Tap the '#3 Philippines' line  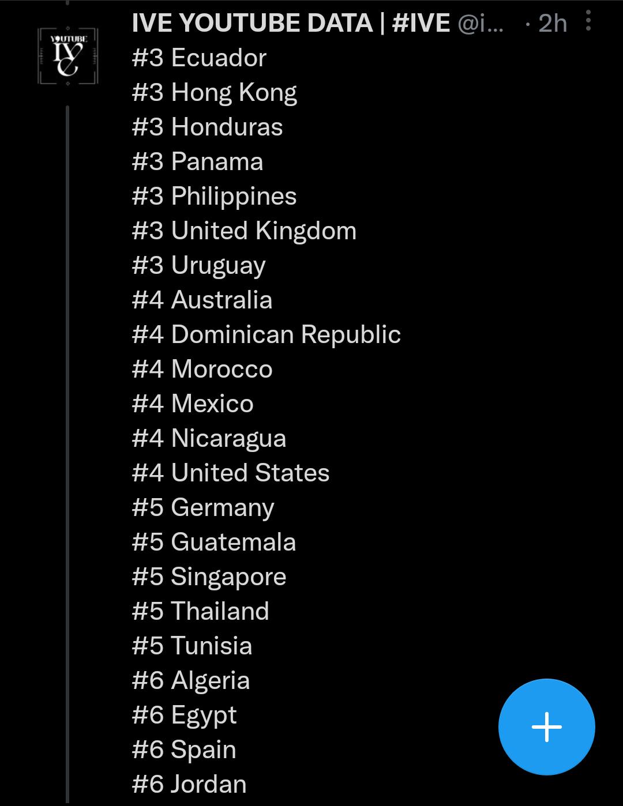coord(214,197)
